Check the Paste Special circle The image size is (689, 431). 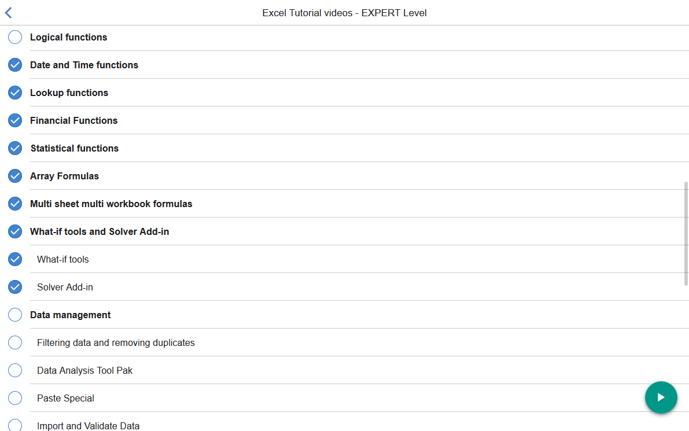coord(15,397)
